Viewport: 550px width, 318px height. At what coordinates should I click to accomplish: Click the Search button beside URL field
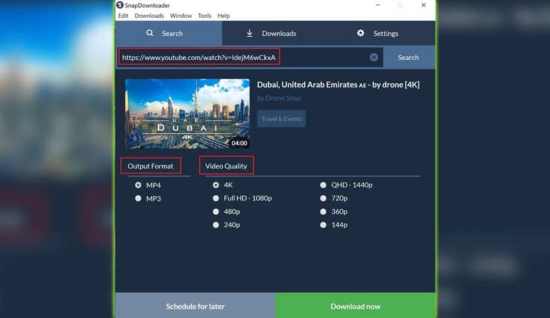pos(409,57)
